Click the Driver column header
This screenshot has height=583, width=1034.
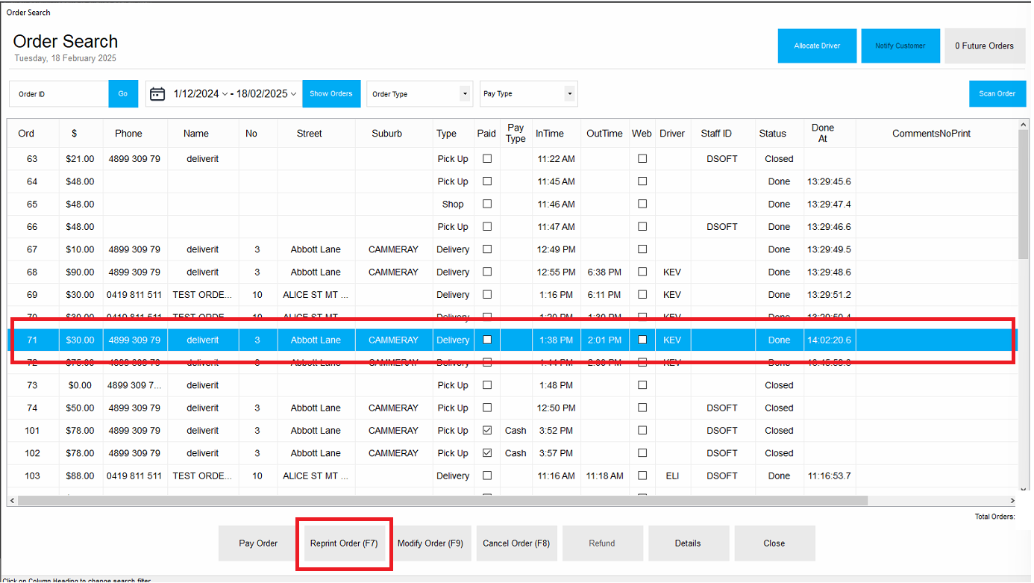click(x=672, y=134)
